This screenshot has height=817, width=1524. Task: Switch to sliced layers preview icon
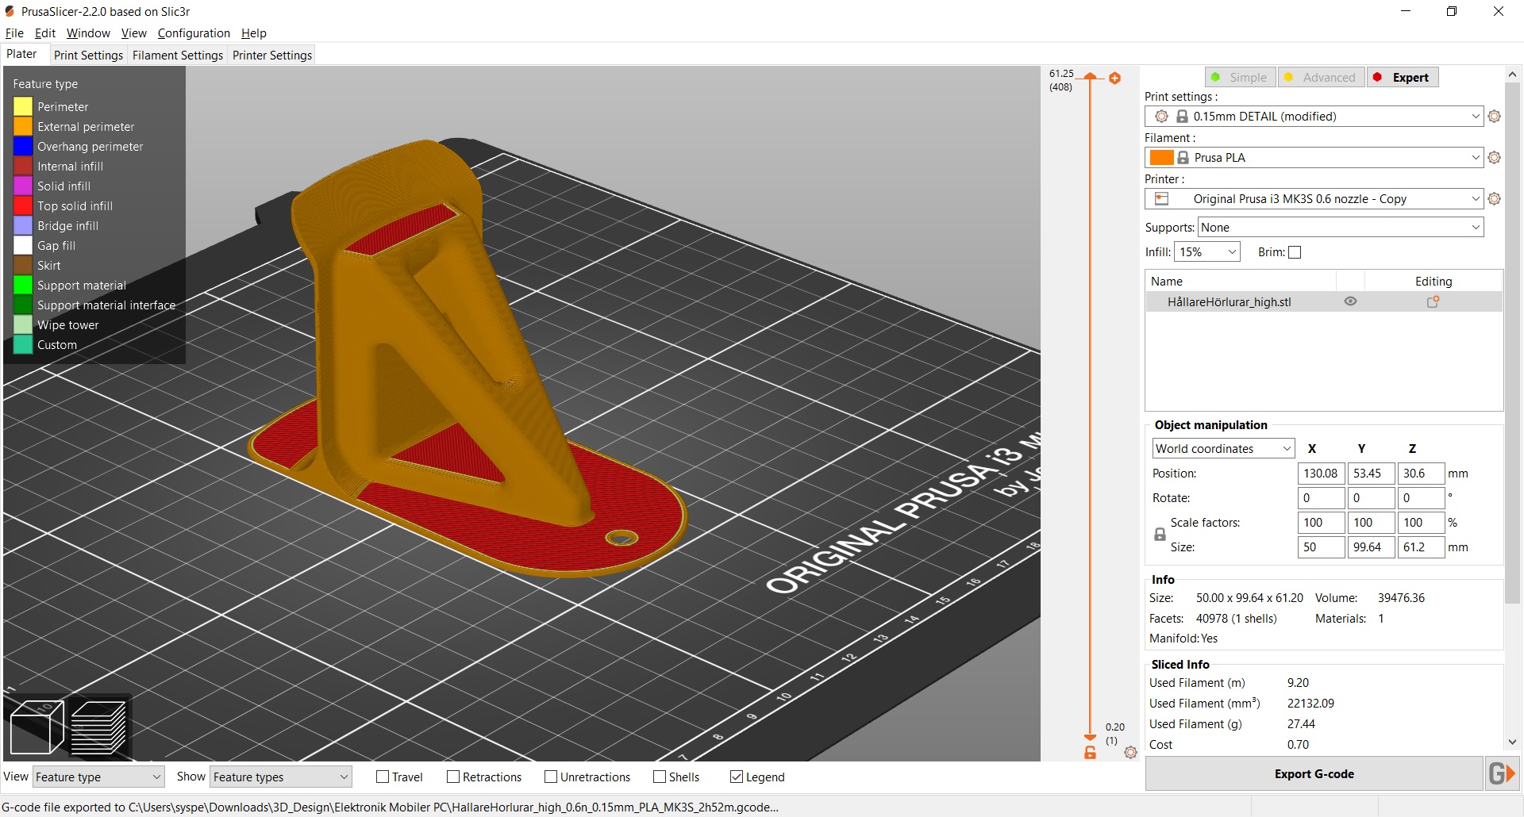pyautogui.click(x=99, y=727)
